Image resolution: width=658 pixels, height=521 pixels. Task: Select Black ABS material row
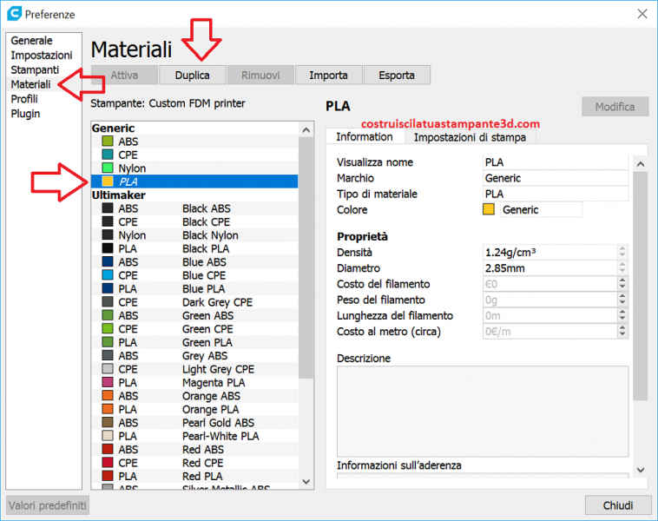tap(194, 208)
